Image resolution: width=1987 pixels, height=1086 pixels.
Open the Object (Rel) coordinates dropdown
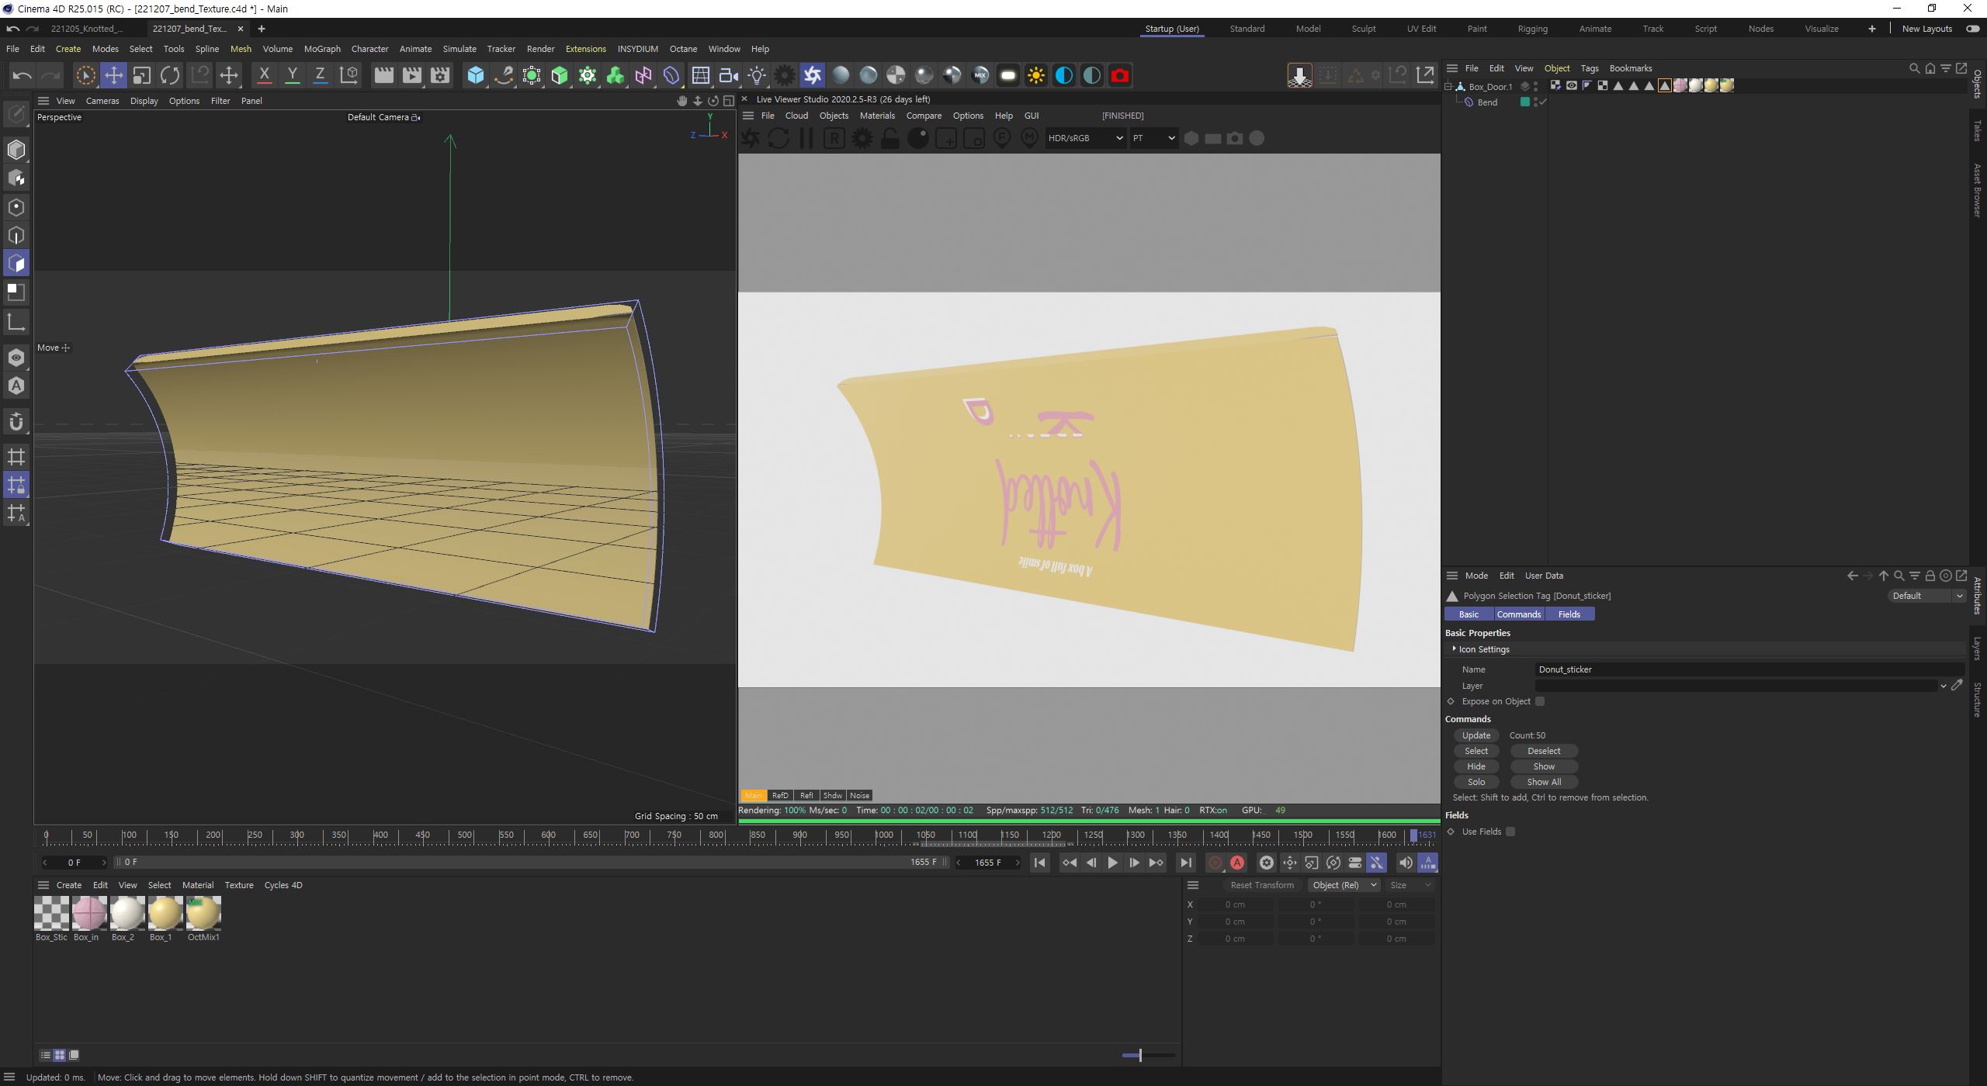(x=1344, y=885)
